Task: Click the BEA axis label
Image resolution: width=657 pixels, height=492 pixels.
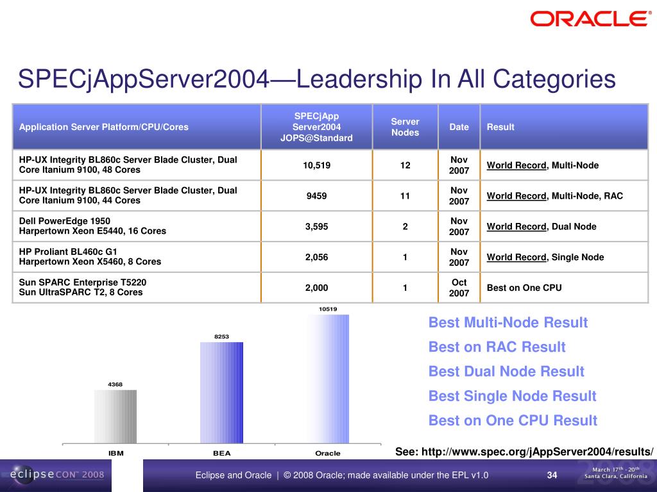Action: click(x=221, y=453)
